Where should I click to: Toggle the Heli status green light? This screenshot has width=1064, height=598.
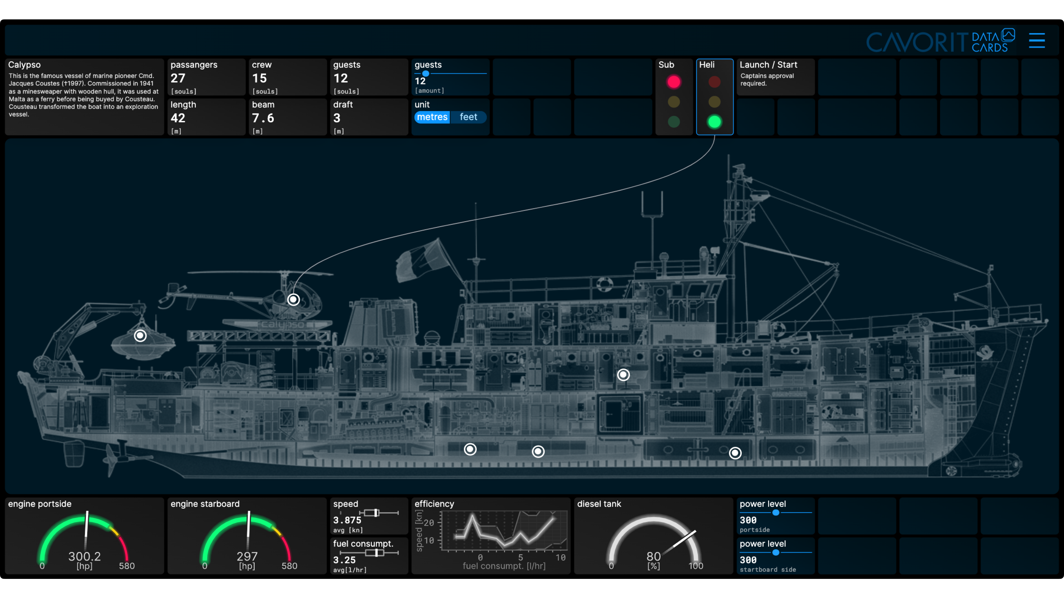click(x=714, y=122)
